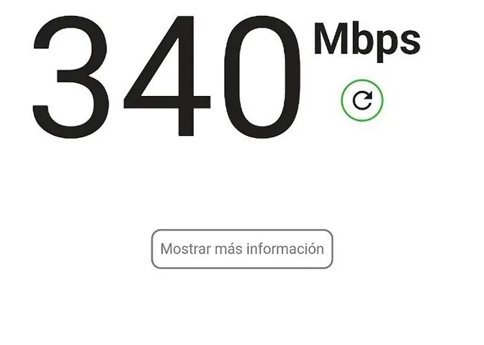Click the digit 4 in the result
Image resolution: width=484 pixels, height=345 pixels.
point(167,76)
